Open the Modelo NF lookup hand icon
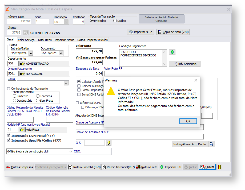 (x=22, y=130)
